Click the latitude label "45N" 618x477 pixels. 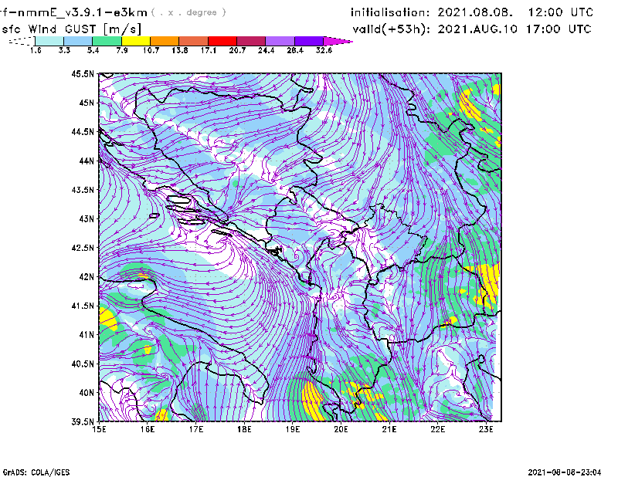(x=87, y=103)
